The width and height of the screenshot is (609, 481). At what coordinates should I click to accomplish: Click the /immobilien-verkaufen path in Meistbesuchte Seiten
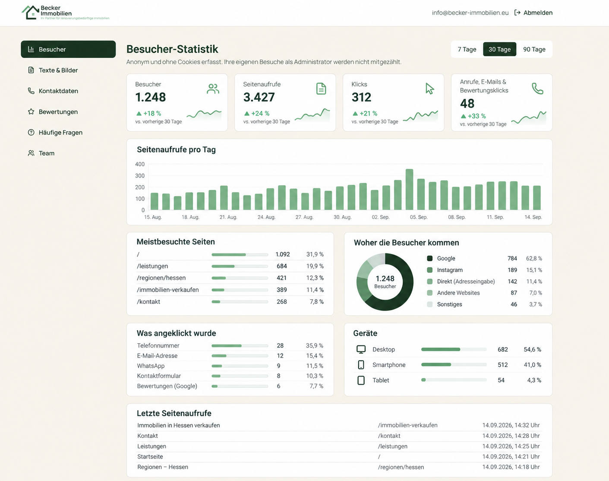pos(168,290)
